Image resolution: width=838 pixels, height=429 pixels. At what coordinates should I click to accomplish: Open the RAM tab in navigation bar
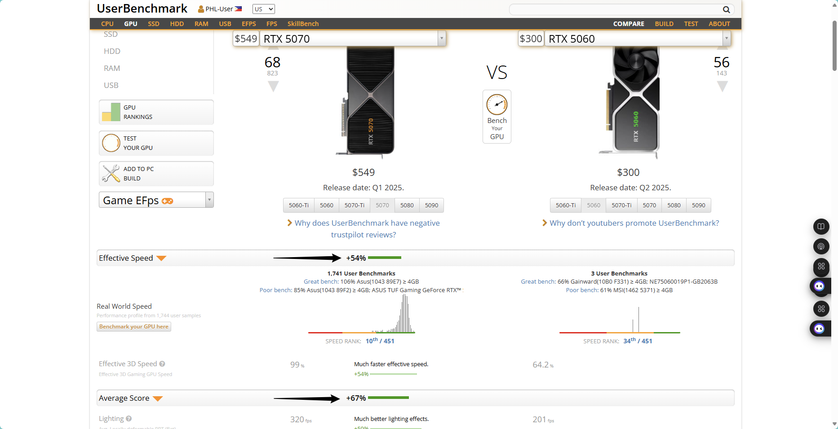click(201, 24)
